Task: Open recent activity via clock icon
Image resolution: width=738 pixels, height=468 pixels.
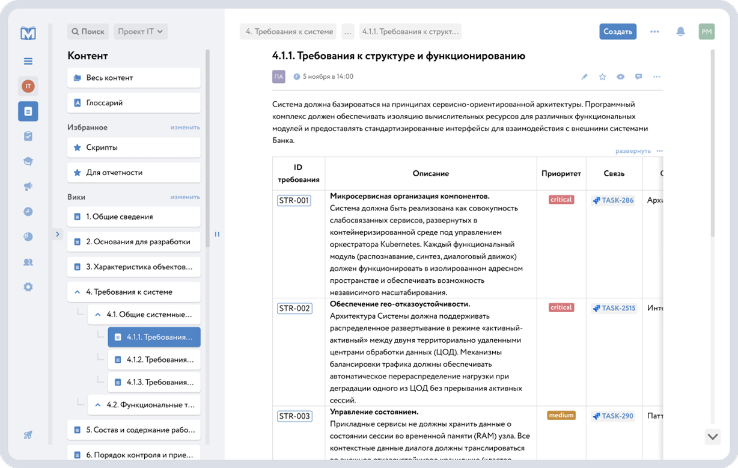Action: (x=28, y=212)
